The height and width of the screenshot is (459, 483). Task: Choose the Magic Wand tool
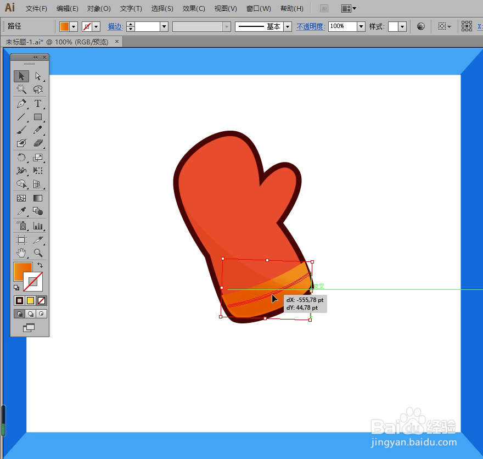click(21, 89)
